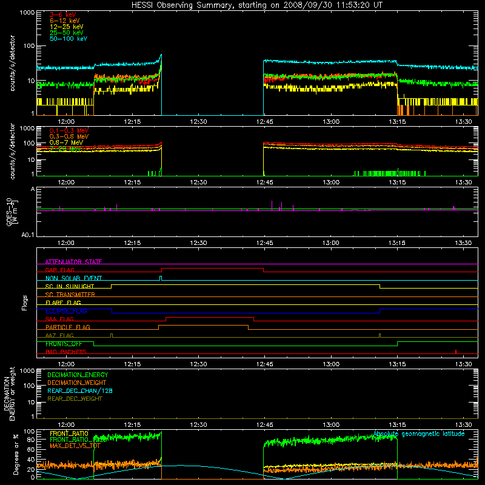Image resolution: width=485 pixels, height=485 pixels.
Task: Click the DECIMATION ENERGY or weight axis title
Action: click(x=9, y=393)
